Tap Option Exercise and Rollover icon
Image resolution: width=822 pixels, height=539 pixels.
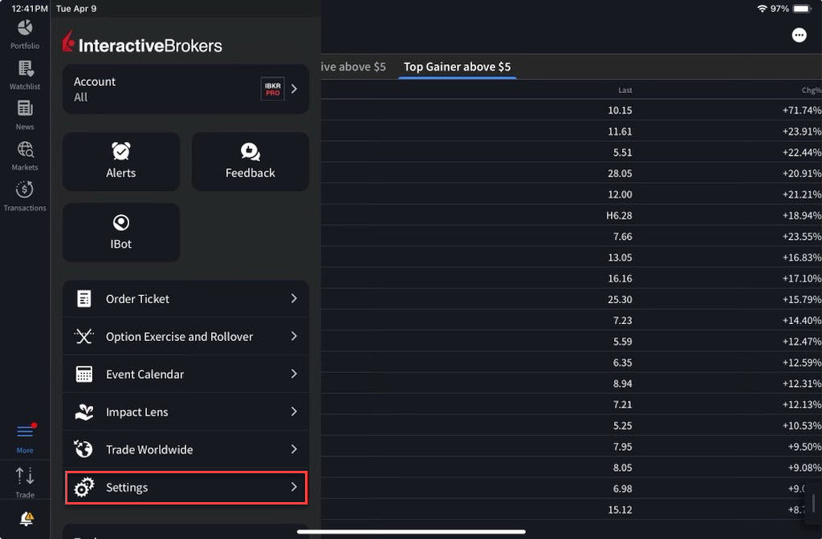pos(83,336)
